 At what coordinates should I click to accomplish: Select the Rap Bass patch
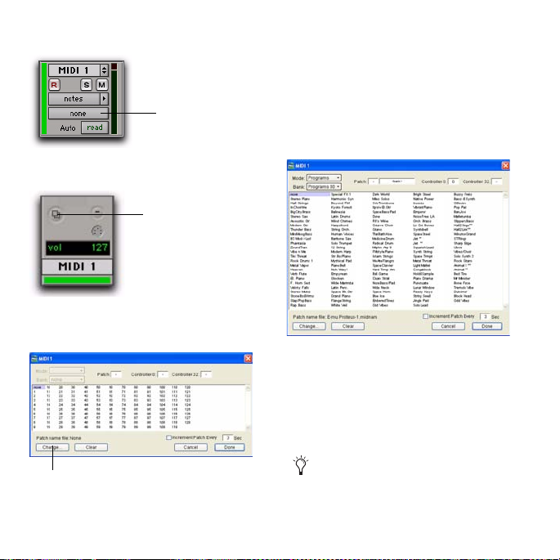298,306
